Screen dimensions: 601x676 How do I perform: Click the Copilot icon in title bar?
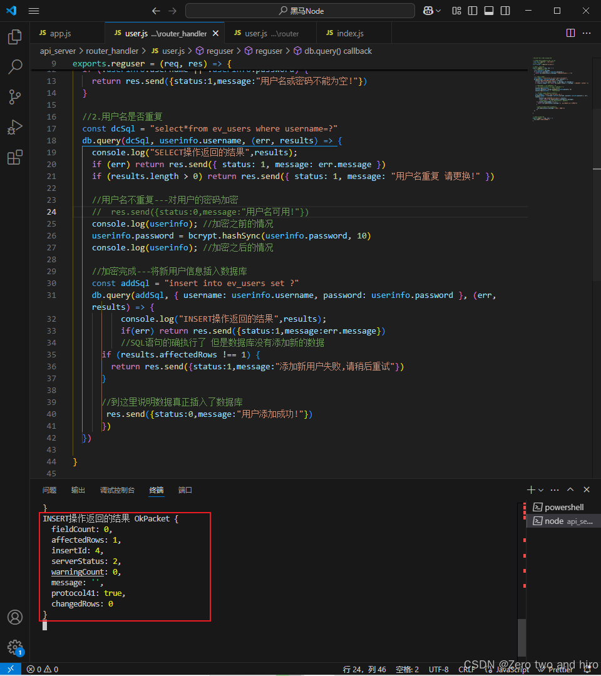click(429, 11)
